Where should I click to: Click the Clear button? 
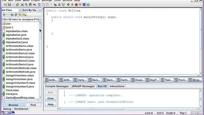(x=50, y=98)
